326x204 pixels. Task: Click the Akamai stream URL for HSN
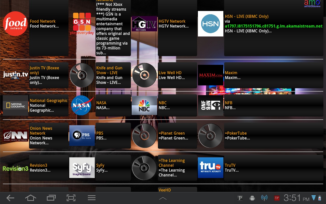274,26
